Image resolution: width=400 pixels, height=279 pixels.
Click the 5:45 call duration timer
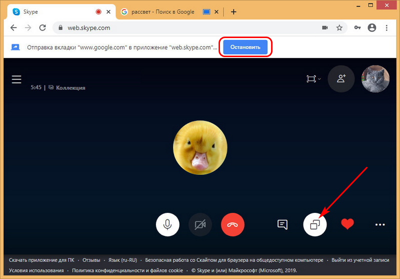coord(36,87)
